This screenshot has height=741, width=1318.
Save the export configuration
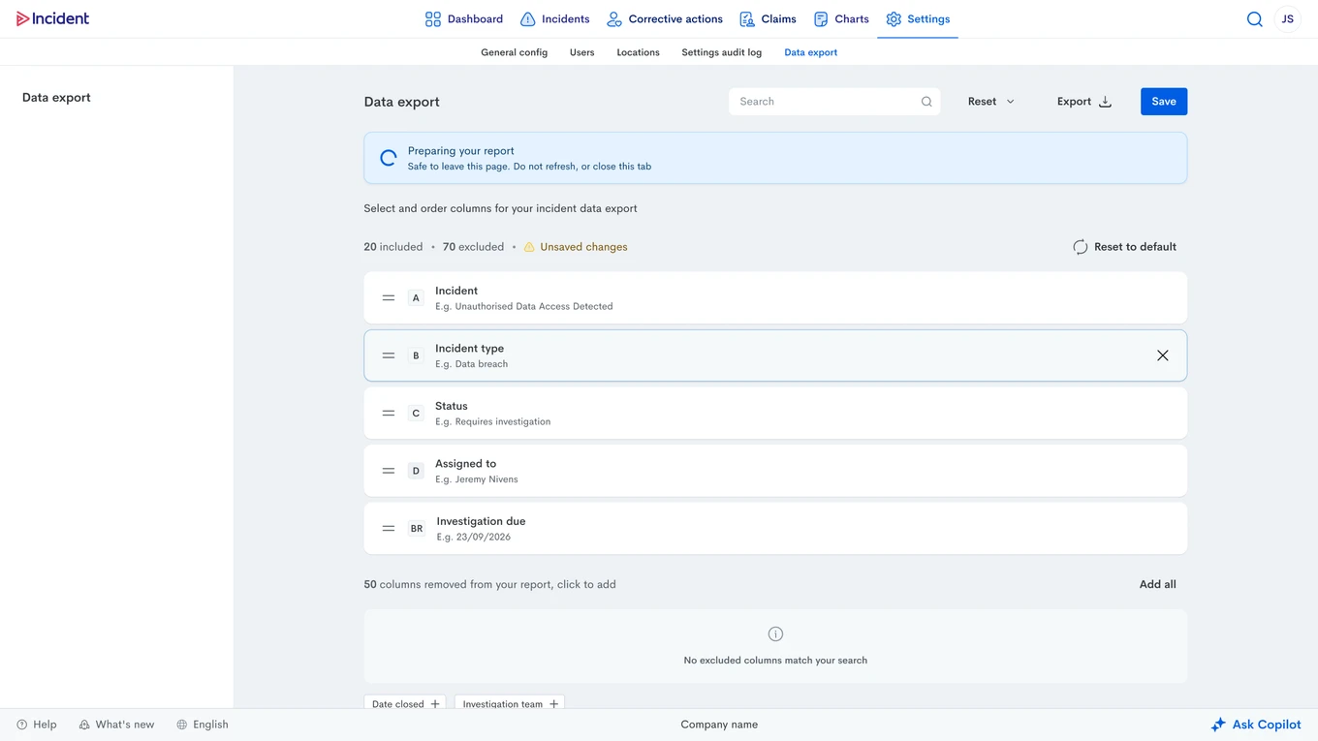(1164, 102)
